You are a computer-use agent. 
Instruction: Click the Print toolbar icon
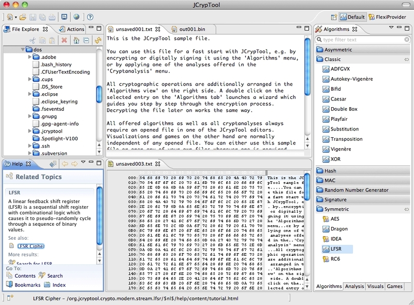click(52, 17)
